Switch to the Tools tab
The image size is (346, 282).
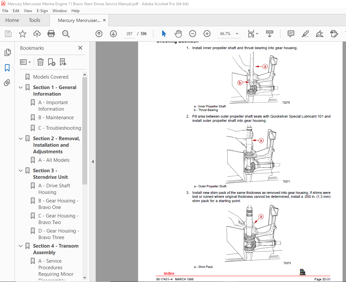[34, 20]
